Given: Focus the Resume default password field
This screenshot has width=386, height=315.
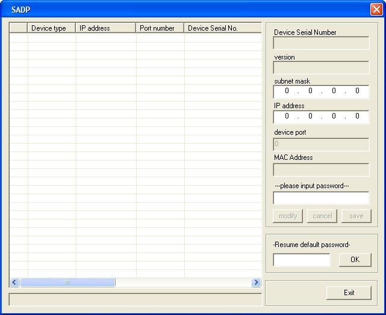Looking at the screenshot, I should (302, 260).
